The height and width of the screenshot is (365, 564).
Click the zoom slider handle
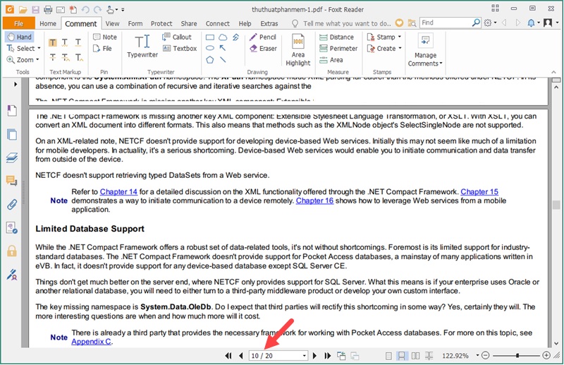point(518,356)
